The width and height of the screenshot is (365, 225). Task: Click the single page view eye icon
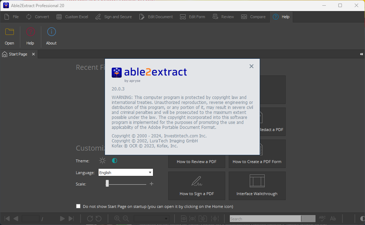coord(184,219)
